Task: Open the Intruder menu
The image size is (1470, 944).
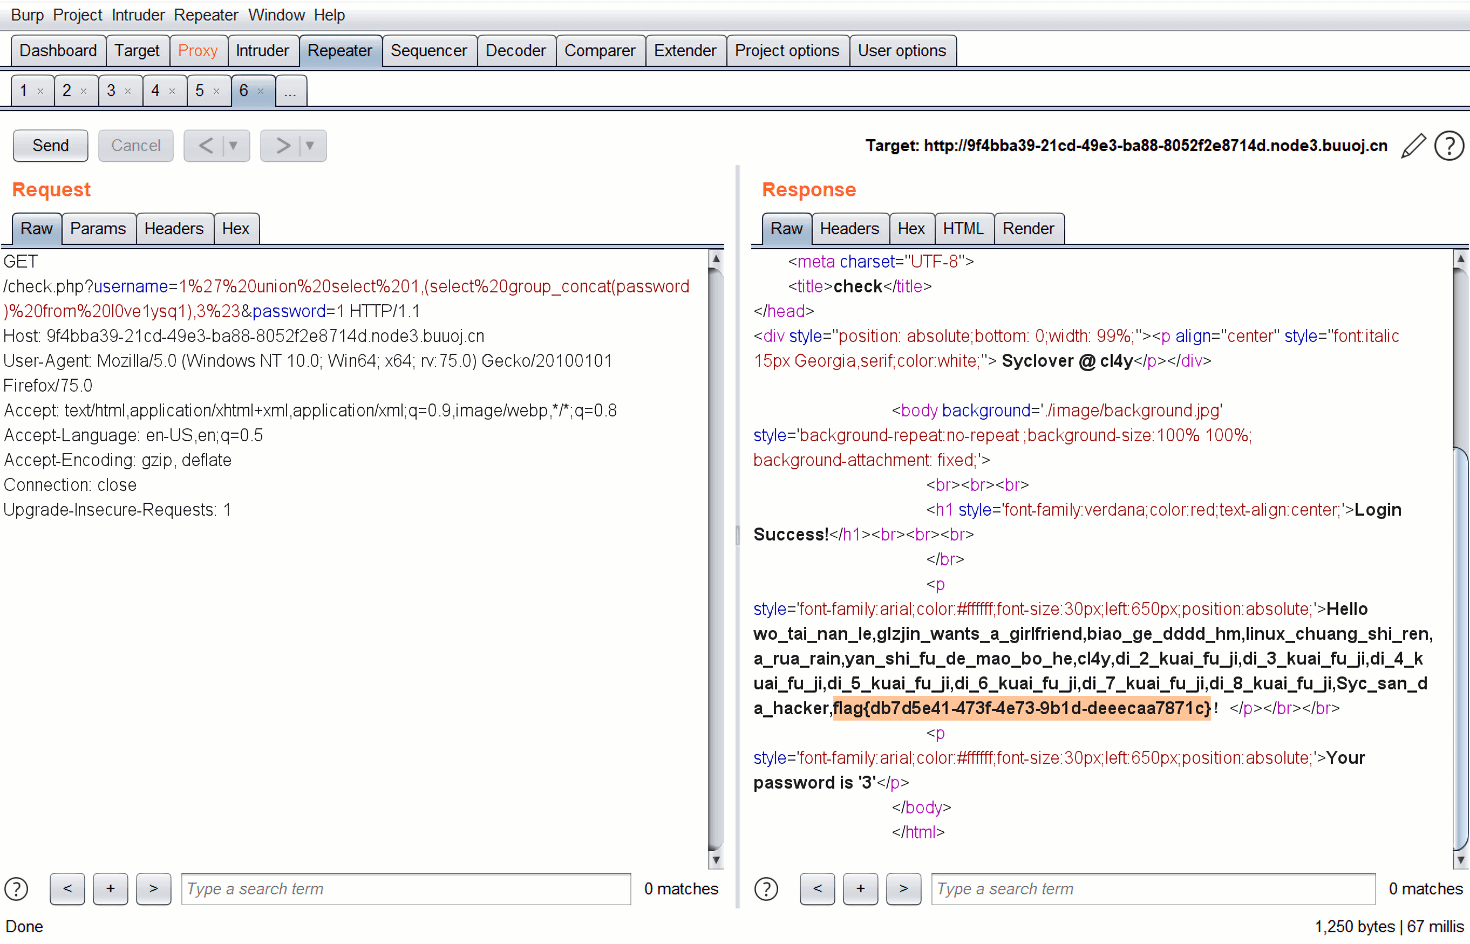Action: [x=138, y=15]
